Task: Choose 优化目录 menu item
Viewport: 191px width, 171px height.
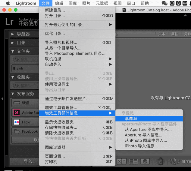Action: pyautogui.click(x=77, y=34)
